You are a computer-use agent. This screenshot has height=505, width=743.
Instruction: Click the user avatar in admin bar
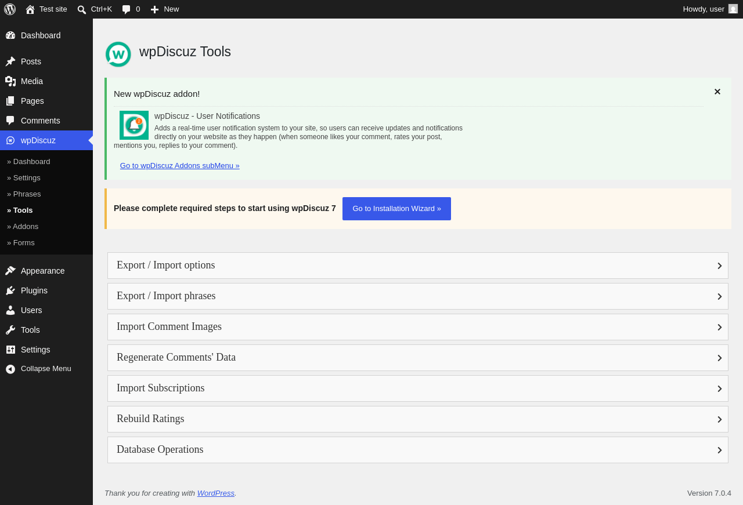[x=733, y=9]
